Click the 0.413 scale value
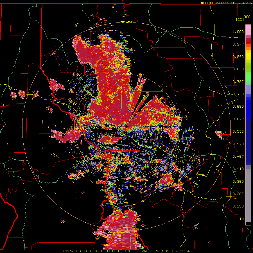This screenshot has height=253, width=253. pyautogui.click(x=238, y=169)
